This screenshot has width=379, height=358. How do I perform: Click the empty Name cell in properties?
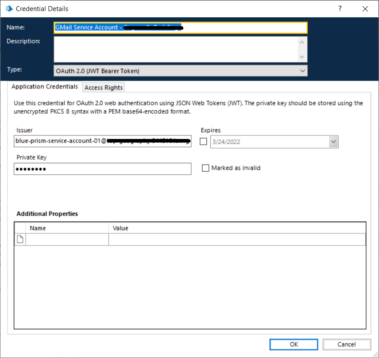[67, 239]
